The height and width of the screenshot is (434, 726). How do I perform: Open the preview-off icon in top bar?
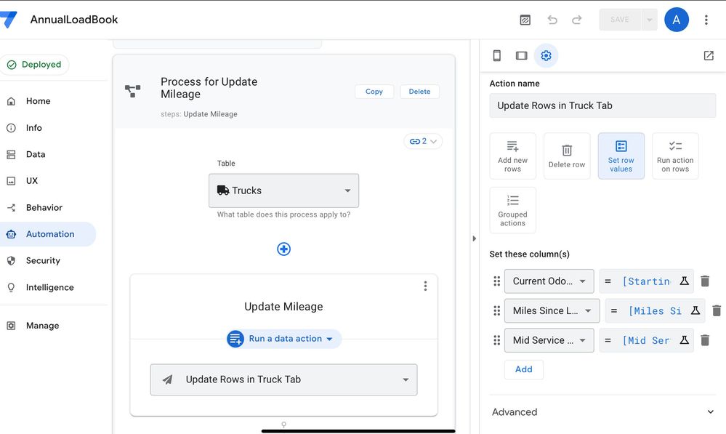tap(525, 20)
